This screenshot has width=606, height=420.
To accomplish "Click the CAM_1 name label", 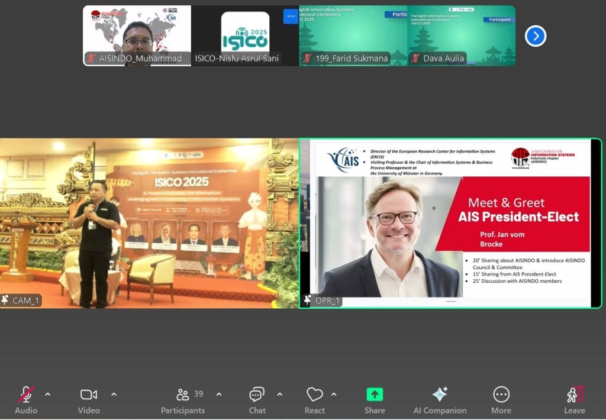I will [25, 301].
